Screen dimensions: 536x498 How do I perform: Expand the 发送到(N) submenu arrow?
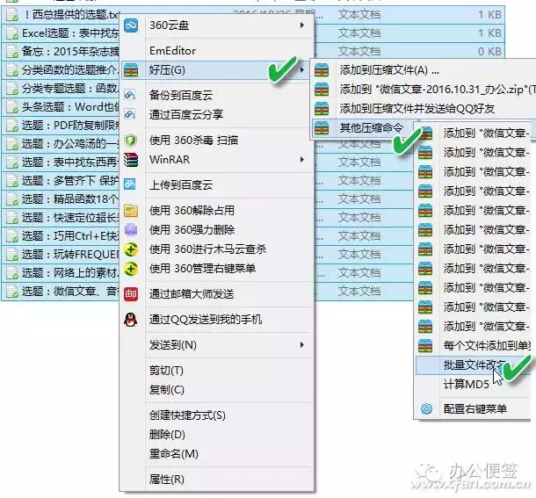(302, 345)
